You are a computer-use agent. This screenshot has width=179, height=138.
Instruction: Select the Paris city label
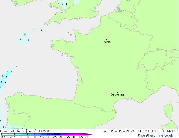coord(107,42)
